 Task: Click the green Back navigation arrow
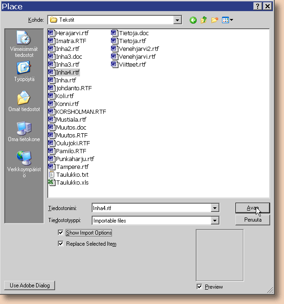point(193,20)
